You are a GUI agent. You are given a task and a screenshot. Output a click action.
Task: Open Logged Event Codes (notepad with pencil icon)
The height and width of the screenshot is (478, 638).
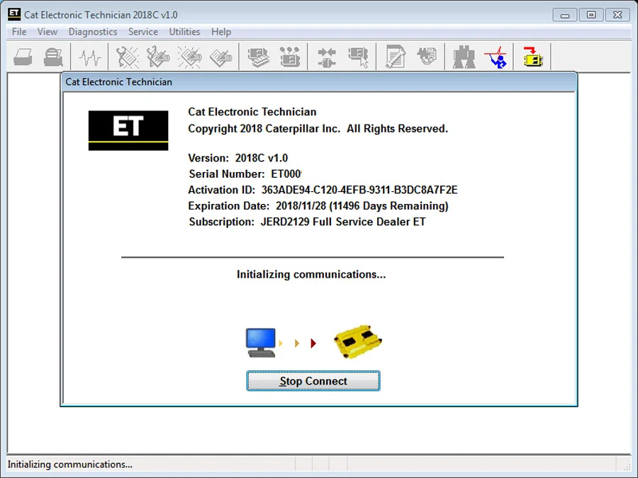(220, 57)
